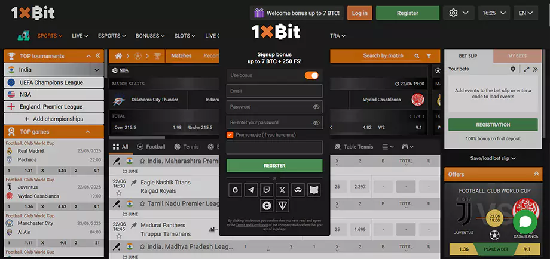
Task: Show the Password field text using the eye icon
Action: coord(316,107)
